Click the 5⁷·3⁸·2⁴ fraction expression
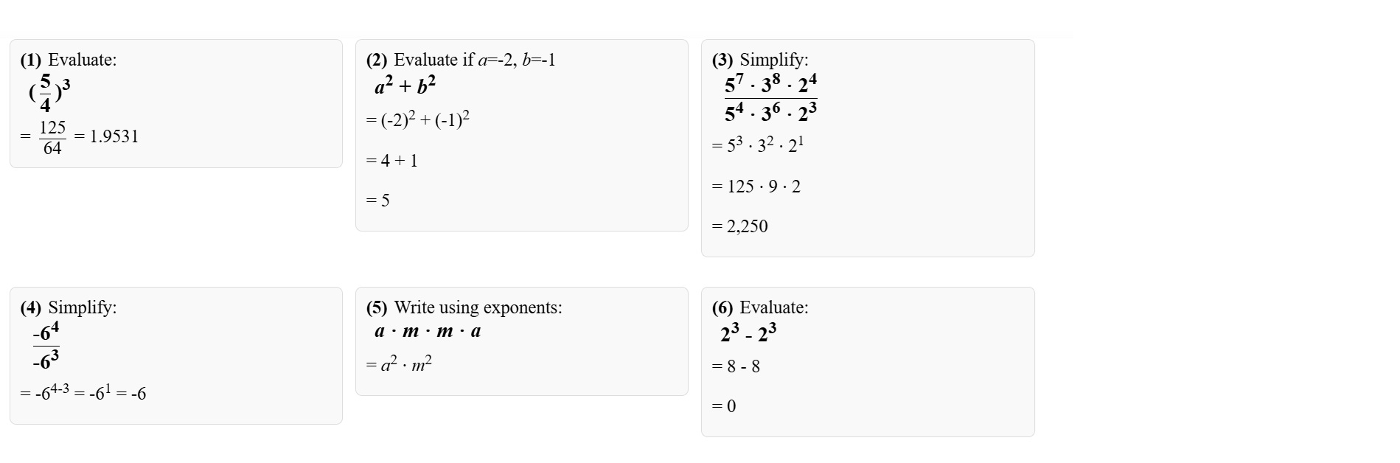The height and width of the screenshot is (463, 1400). (x=770, y=98)
